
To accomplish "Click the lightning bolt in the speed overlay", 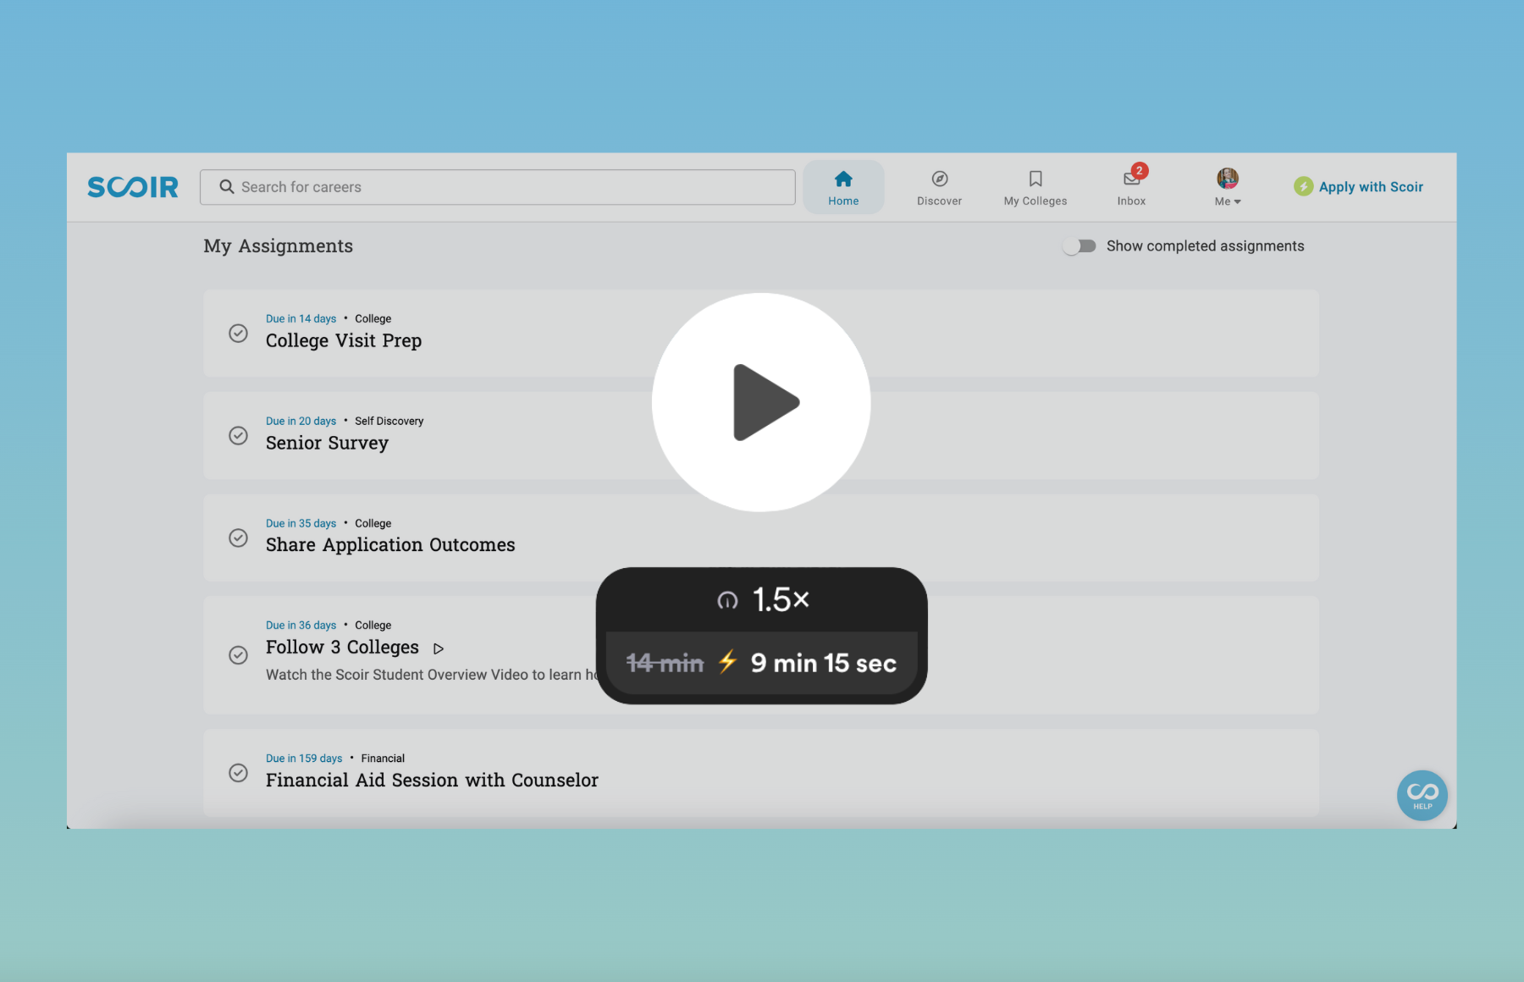I will pyautogui.click(x=726, y=663).
